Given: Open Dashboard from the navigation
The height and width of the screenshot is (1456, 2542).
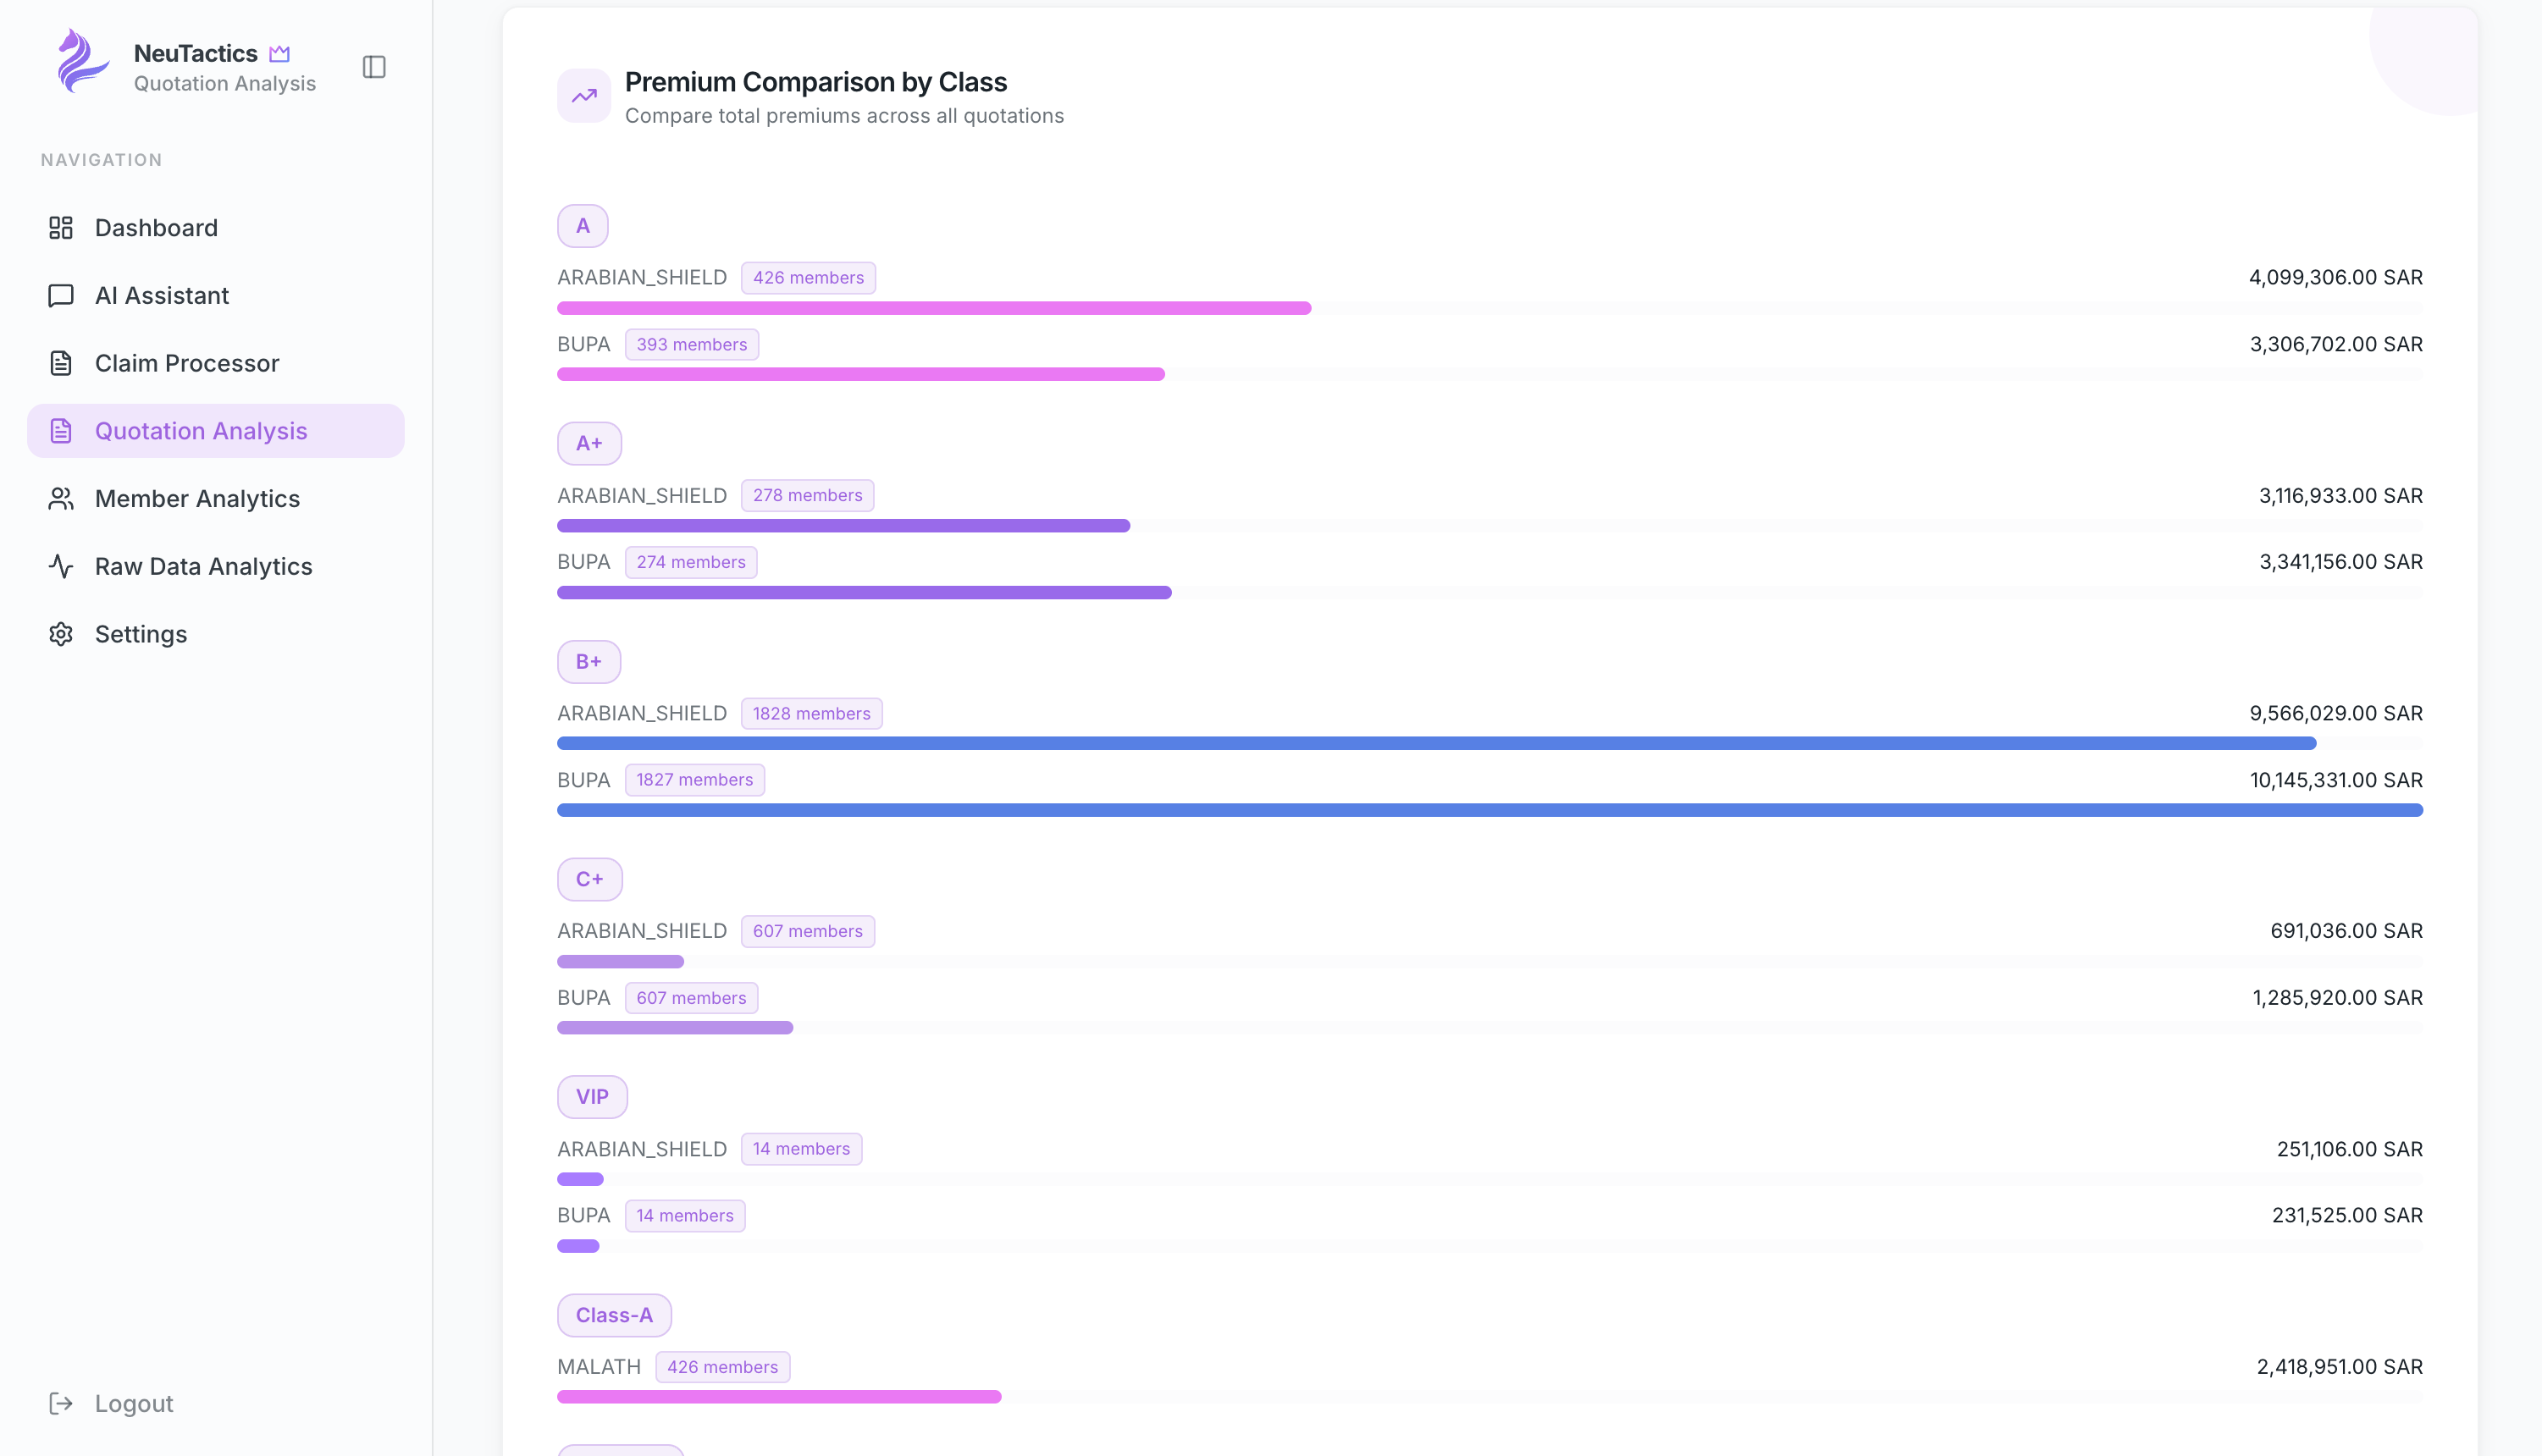Looking at the screenshot, I should point(156,228).
